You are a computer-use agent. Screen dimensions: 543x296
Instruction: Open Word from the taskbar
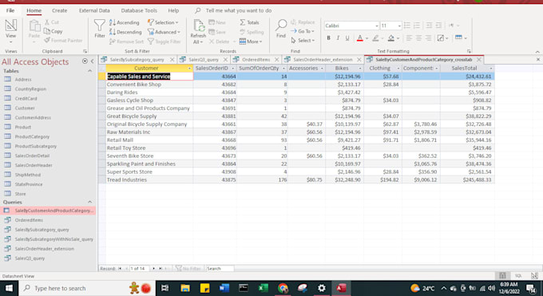point(224,288)
